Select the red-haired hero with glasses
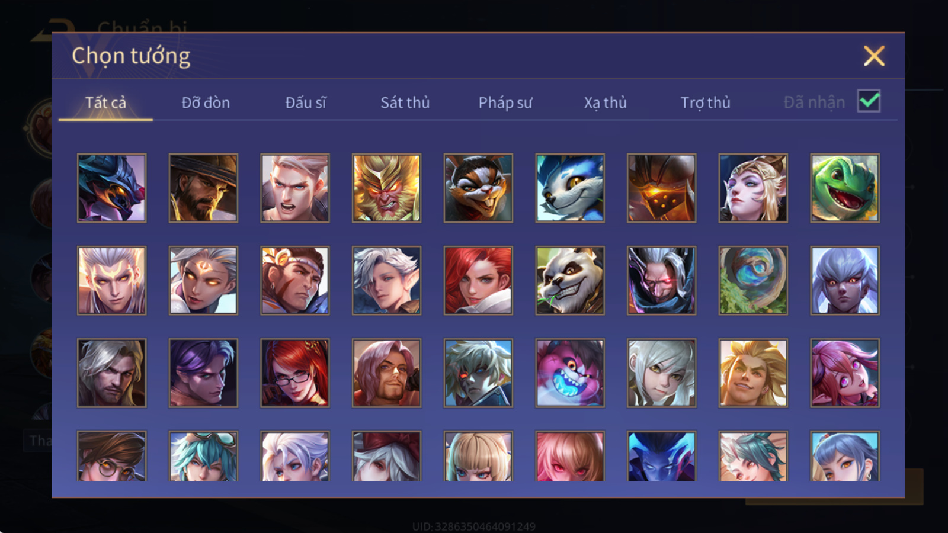 pos(295,373)
